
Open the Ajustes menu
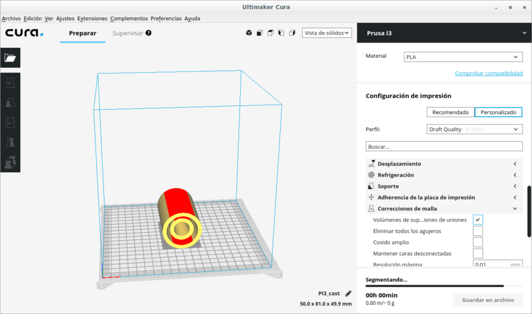tap(65, 18)
